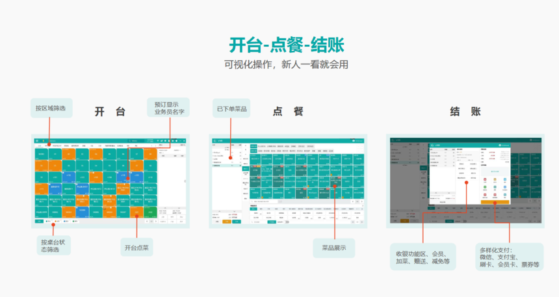Click the dish search field below the 点餐 dish grid
The width and height of the screenshot is (559, 297).
tap(264, 201)
